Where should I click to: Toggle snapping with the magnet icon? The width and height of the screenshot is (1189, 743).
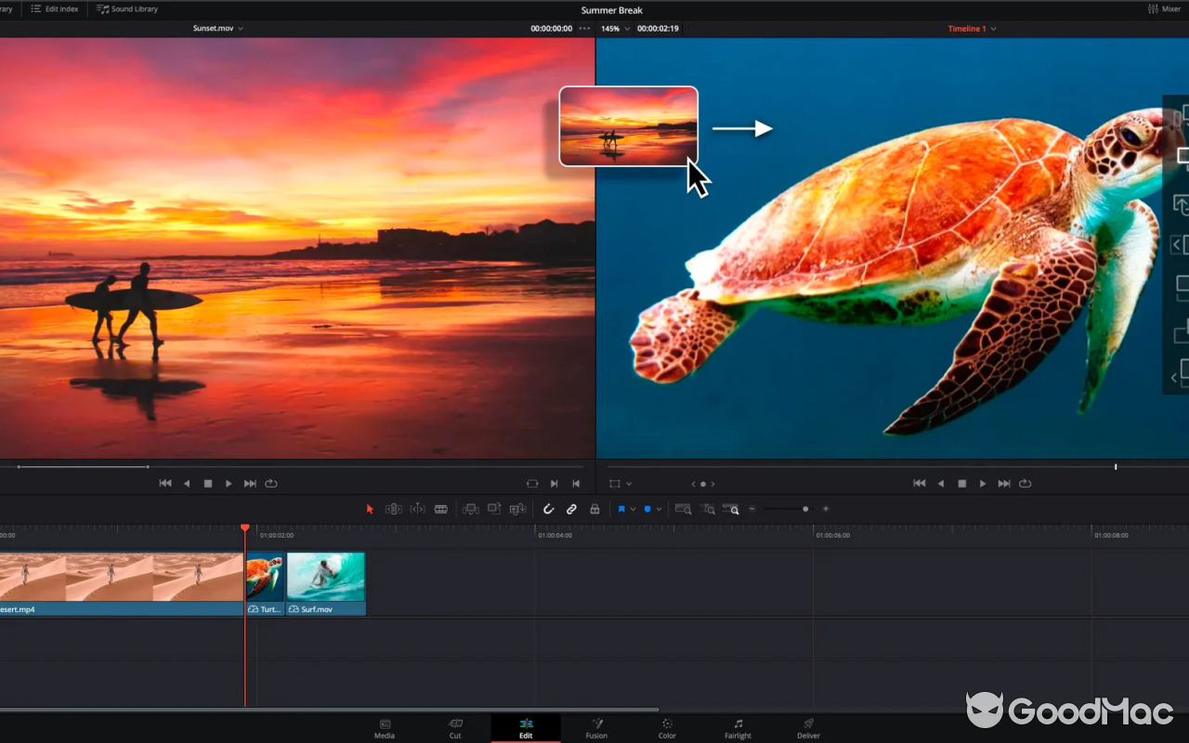coord(548,508)
